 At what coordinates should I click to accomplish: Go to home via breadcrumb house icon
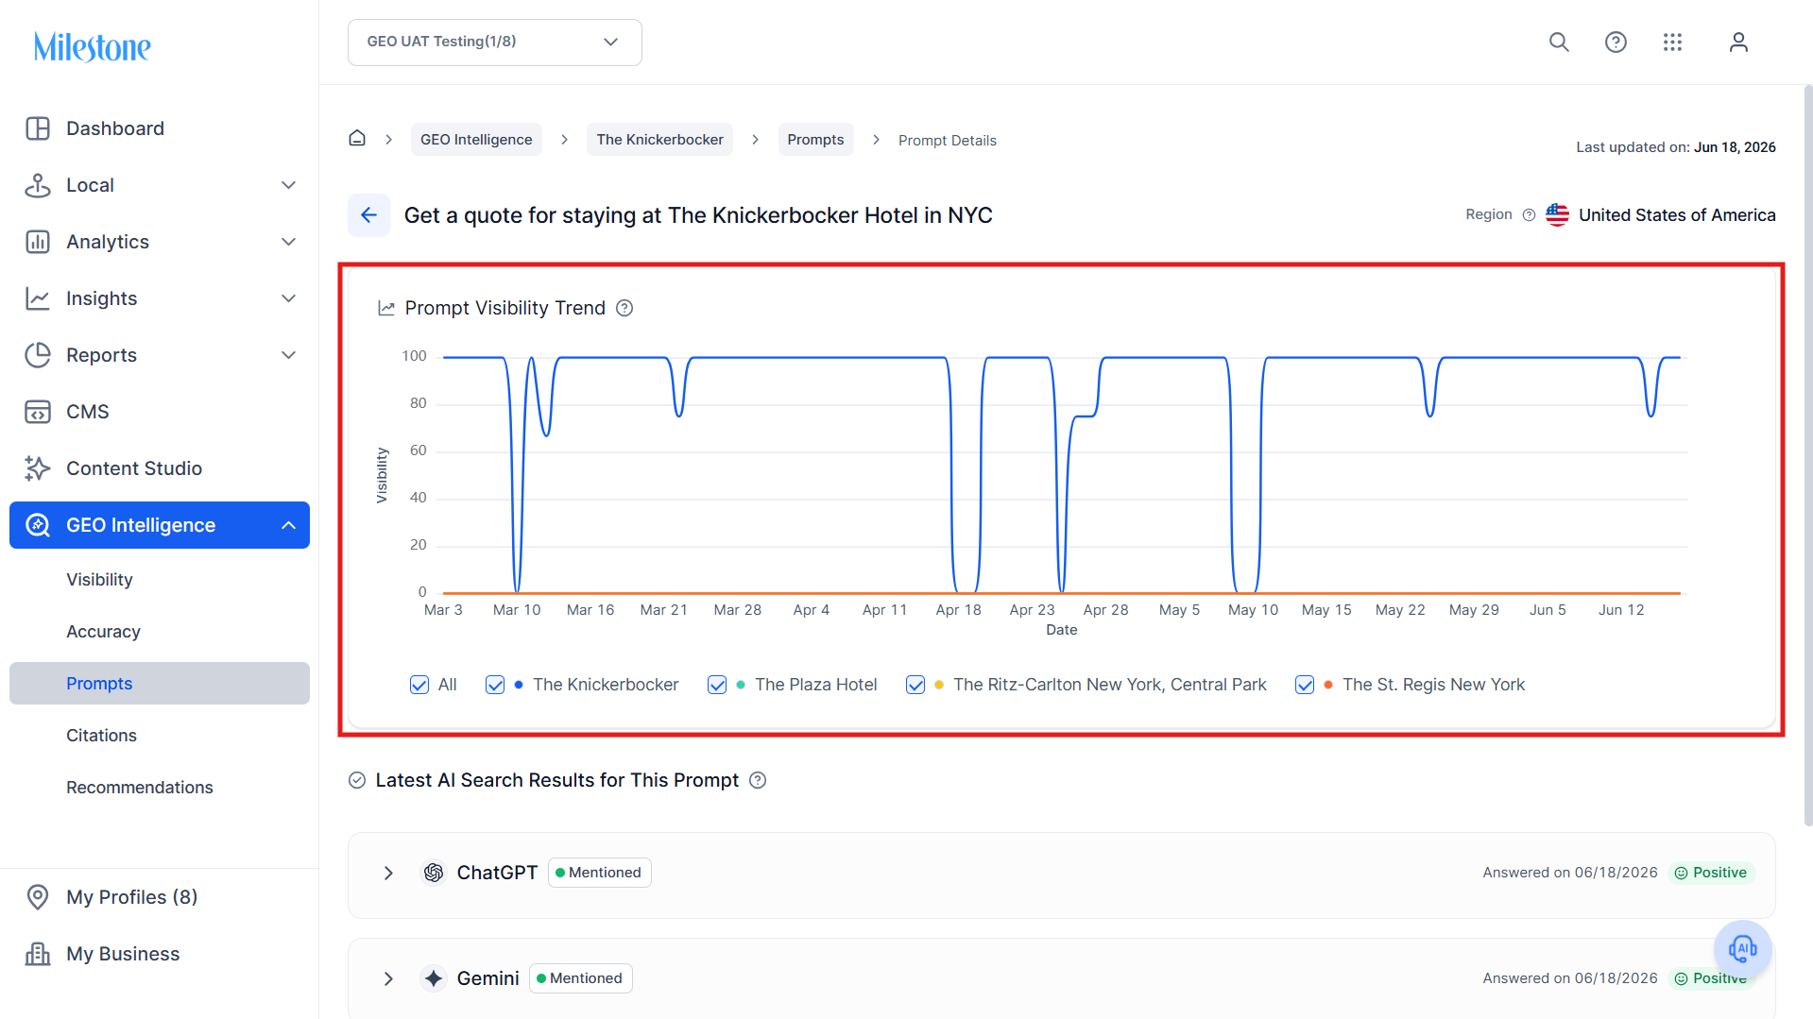pyautogui.click(x=357, y=139)
